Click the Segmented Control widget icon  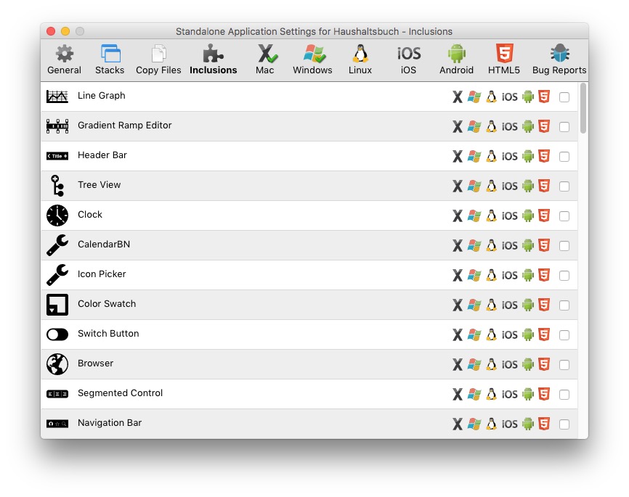[x=57, y=394]
